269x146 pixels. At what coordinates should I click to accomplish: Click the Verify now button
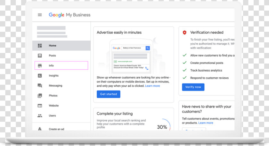[x=193, y=87]
